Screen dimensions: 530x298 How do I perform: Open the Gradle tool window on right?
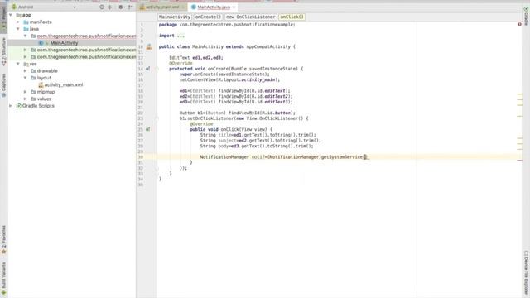(526, 17)
